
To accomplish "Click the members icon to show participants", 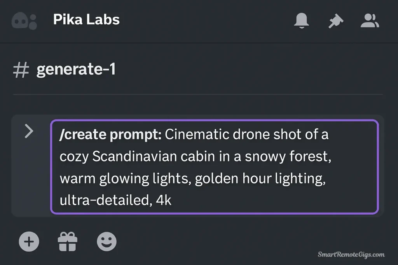I will (x=370, y=21).
